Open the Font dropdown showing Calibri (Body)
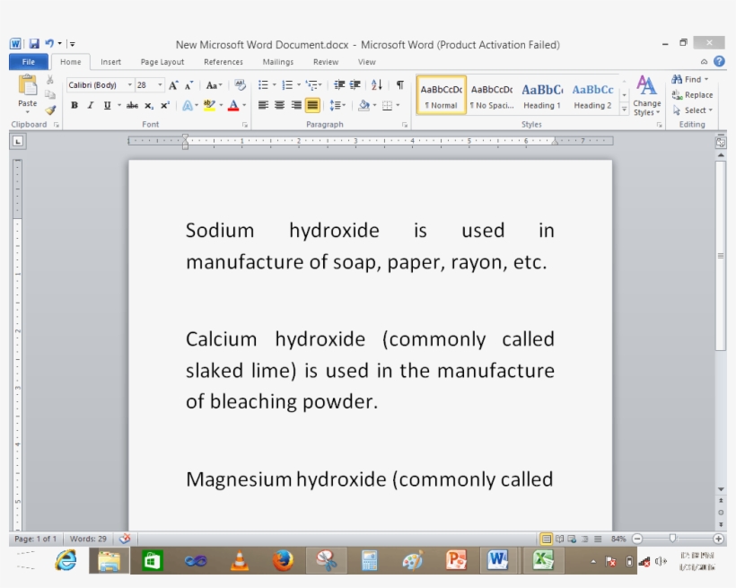 click(x=130, y=84)
